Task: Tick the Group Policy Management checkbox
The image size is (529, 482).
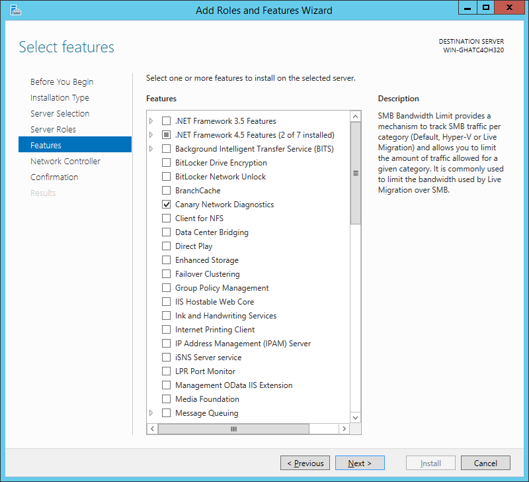Action: (x=167, y=288)
